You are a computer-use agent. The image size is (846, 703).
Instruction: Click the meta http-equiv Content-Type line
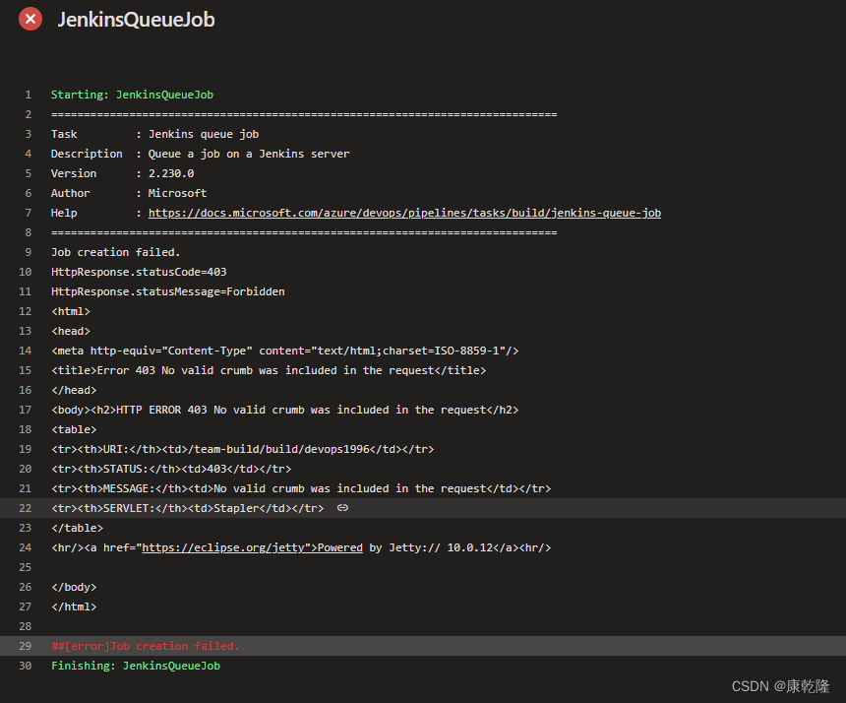pos(285,351)
